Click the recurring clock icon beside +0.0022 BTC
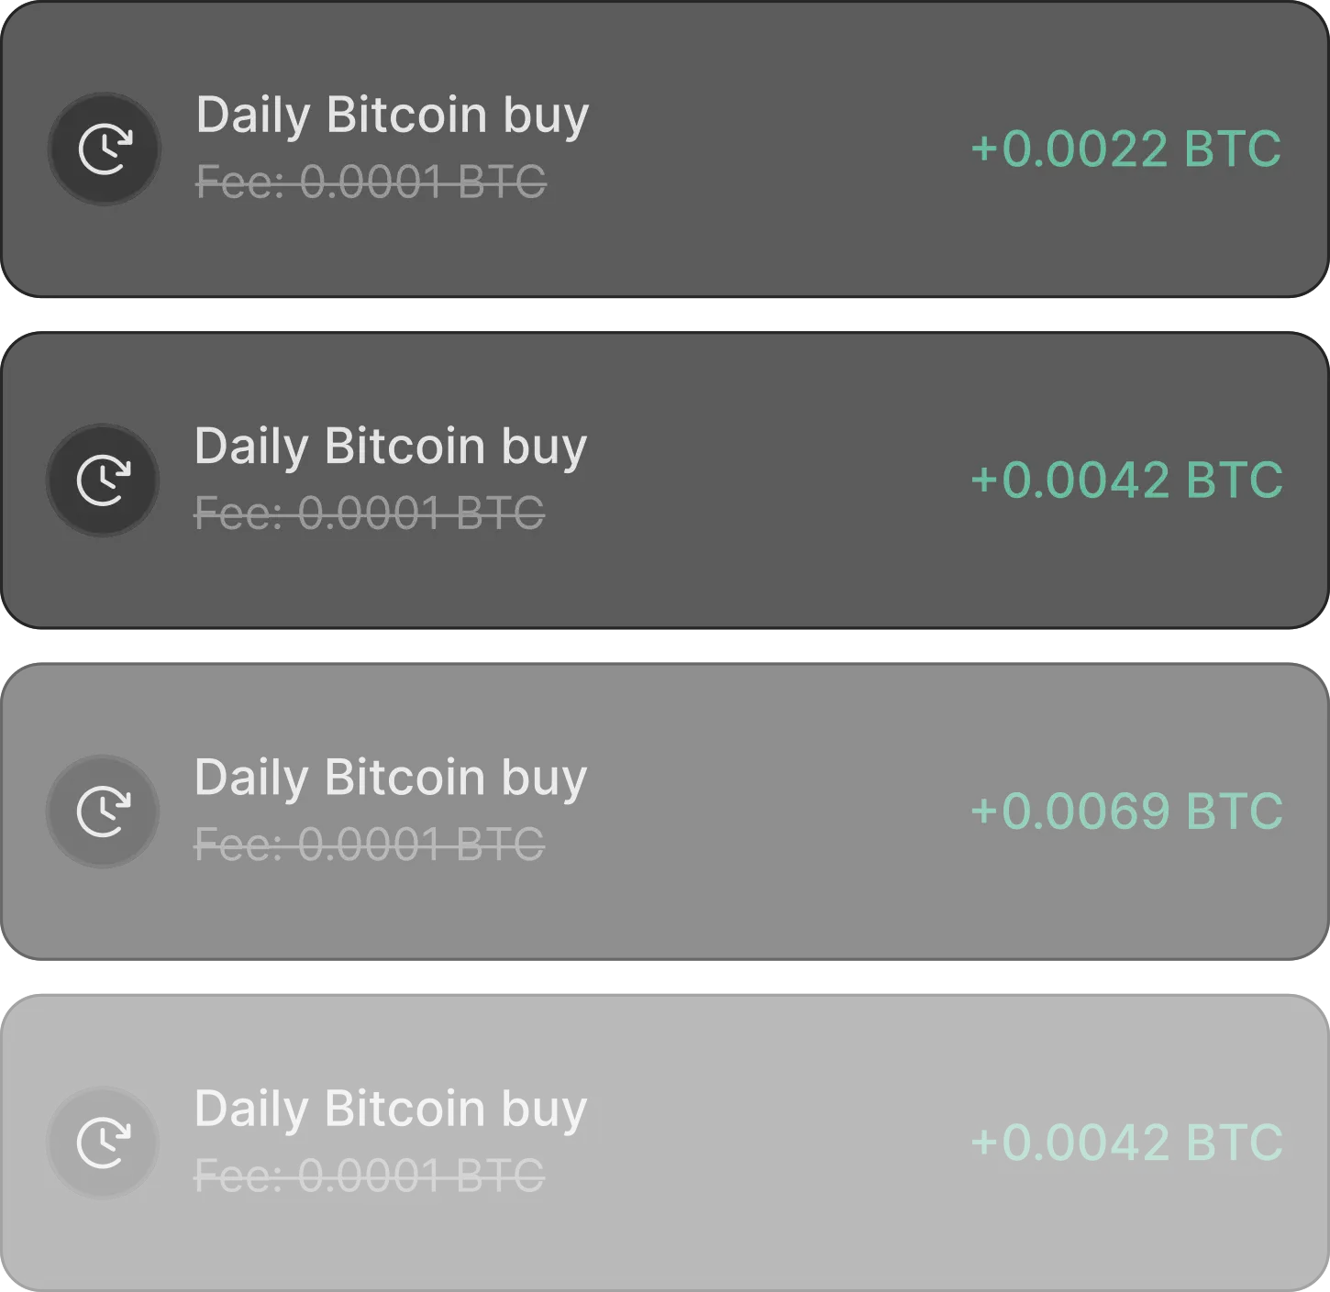 pyautogui.click(x=105, y=149)
